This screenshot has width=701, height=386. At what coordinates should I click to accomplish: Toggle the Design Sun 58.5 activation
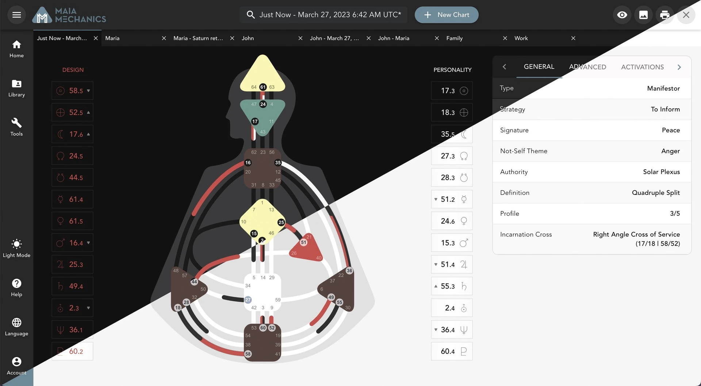[x=72, y=91]
